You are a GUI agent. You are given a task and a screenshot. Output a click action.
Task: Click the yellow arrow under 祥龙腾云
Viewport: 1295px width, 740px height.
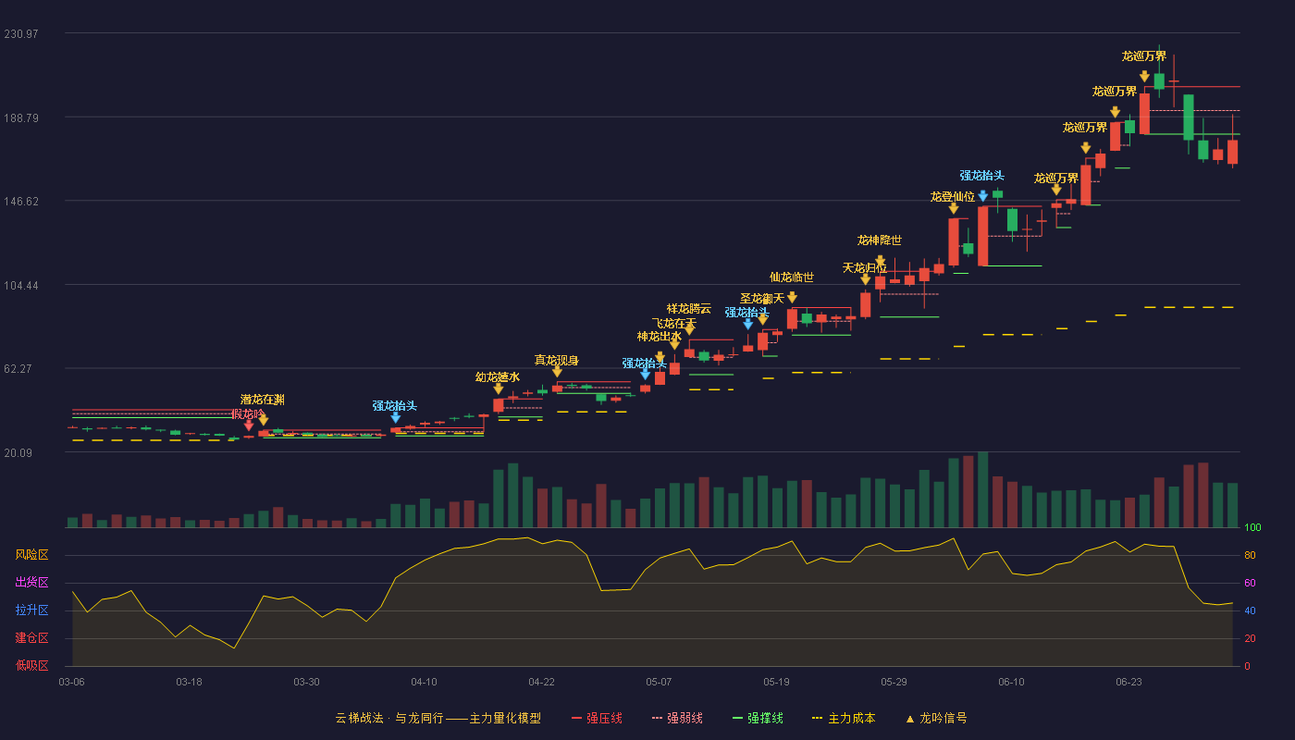[x=689, y=328]
